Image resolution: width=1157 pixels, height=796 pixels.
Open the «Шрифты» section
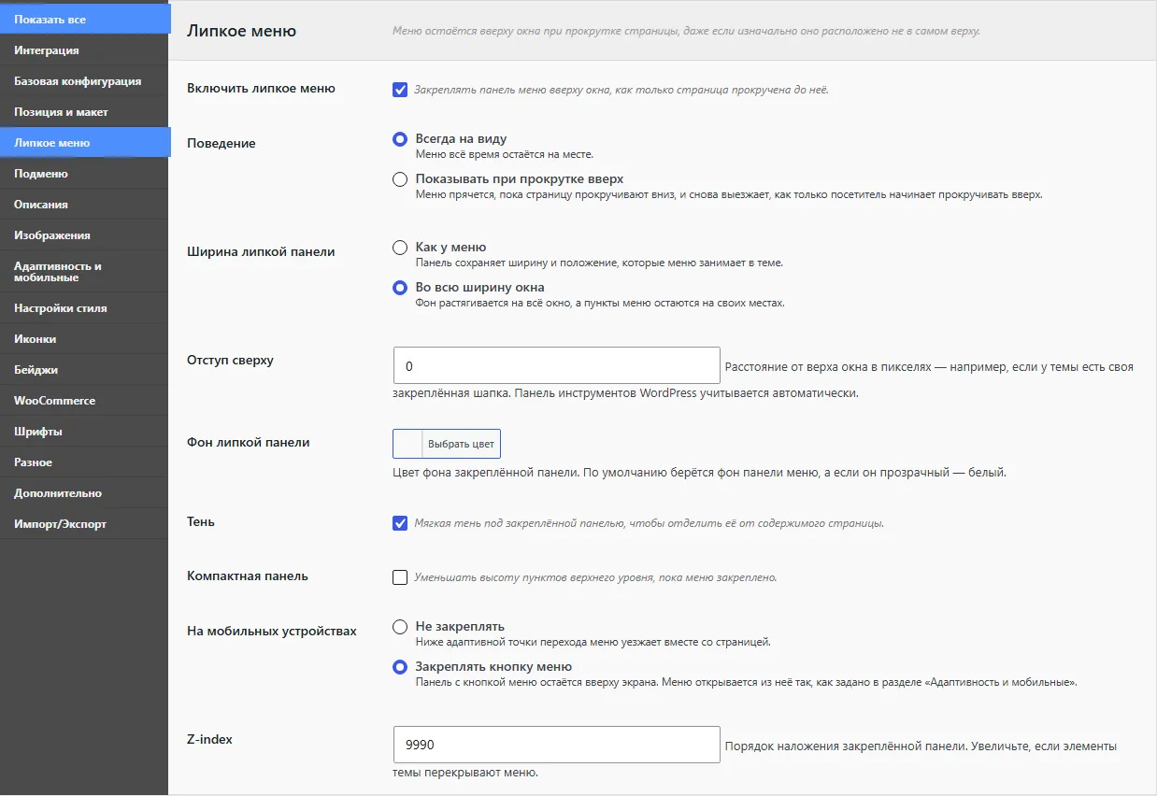click(84, 432)
